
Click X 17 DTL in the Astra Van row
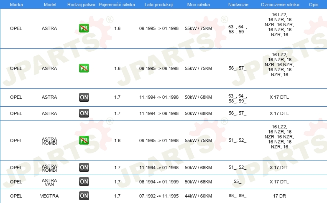click(279, 182)
